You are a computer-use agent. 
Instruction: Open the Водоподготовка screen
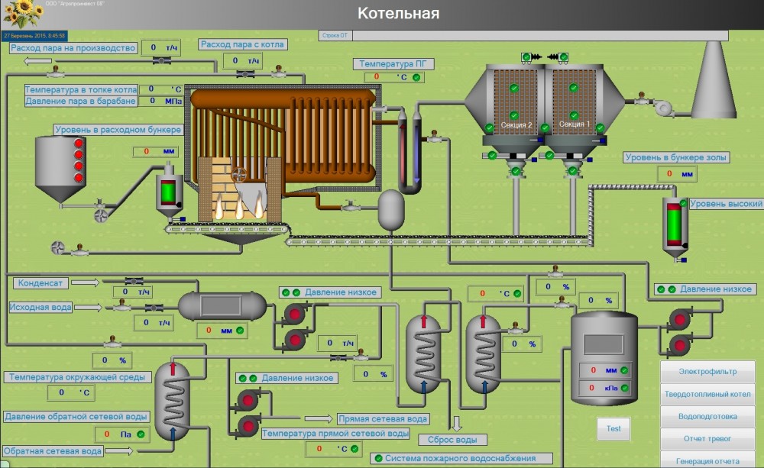click(707, 417)
